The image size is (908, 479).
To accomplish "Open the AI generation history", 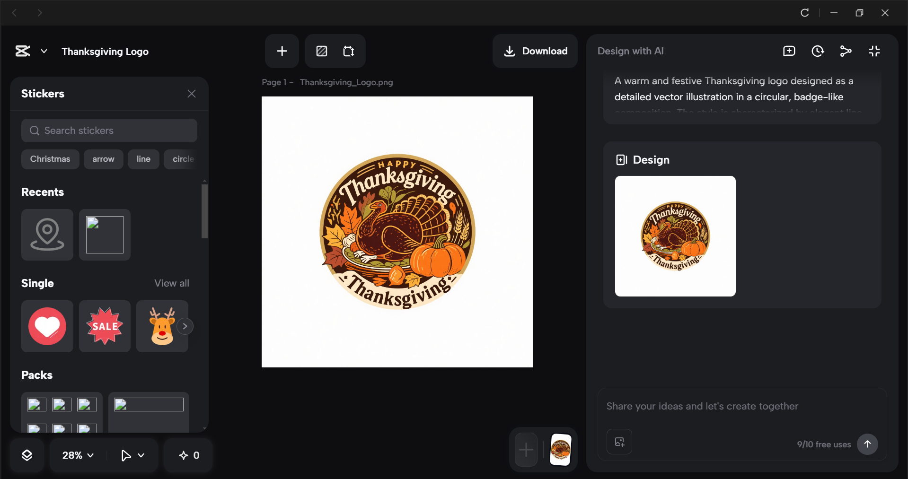I will pyautogui.click(x=818, y=51).
